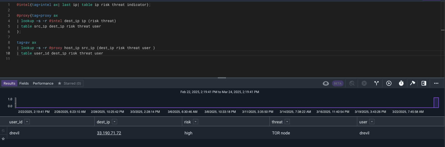Run the query with play icon
The image size is (445, 147).
click(x=389, y=83)
